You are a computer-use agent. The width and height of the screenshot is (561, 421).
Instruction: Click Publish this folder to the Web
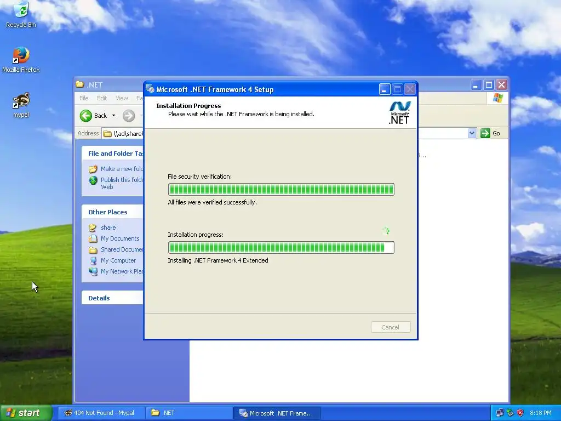pos(122,183)
